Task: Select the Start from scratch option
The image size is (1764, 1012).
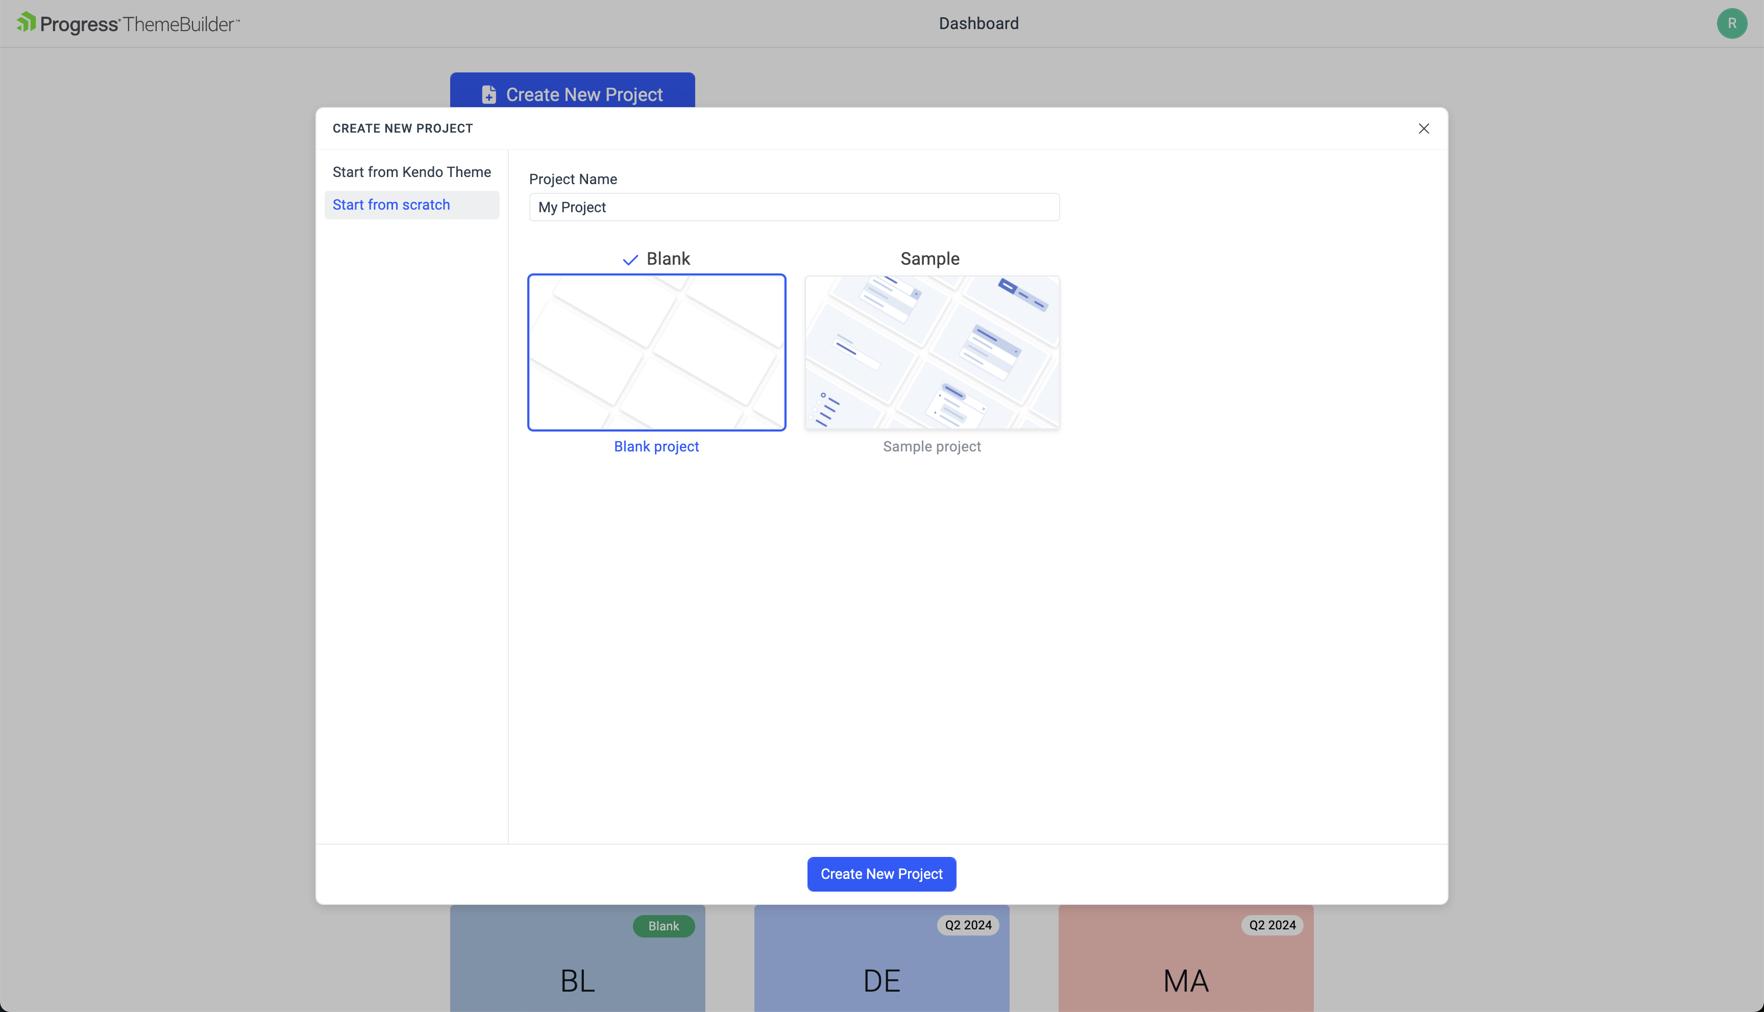Action: (391, 205)
